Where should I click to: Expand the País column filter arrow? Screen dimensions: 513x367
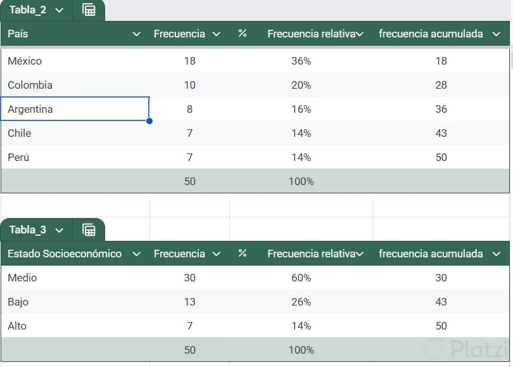pos(136,34)
